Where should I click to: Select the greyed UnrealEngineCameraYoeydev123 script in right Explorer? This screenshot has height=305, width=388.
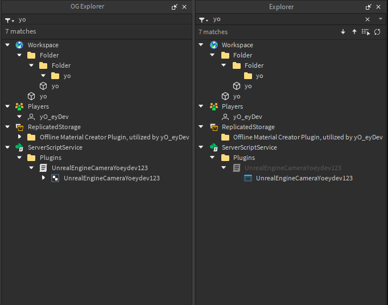(293, 168)
